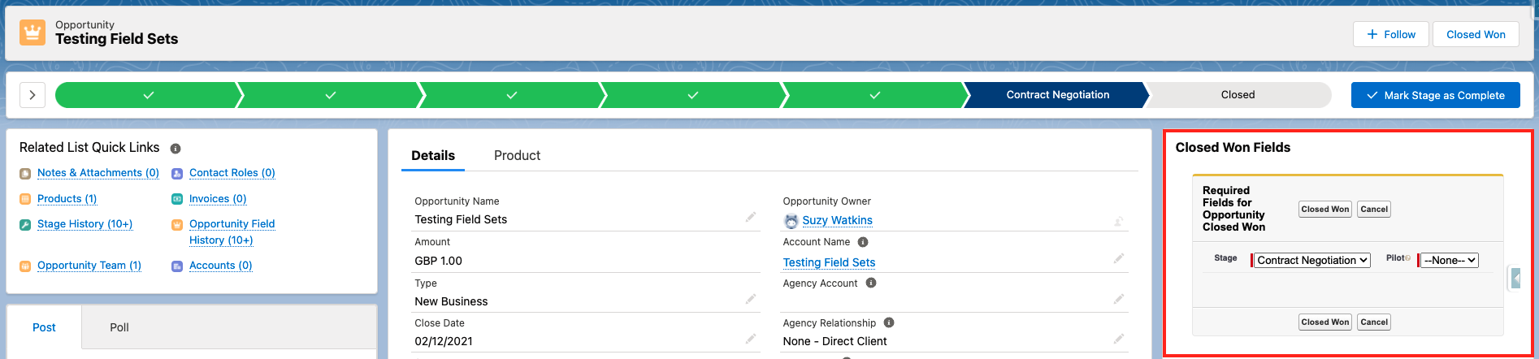Select the Closed stage in path
Image resolution: width=1539 pixels, height=359 pixels.
click(1238, 95)
